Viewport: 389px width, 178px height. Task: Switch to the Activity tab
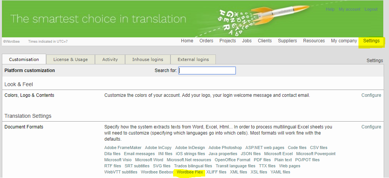[x=110, y=59]
